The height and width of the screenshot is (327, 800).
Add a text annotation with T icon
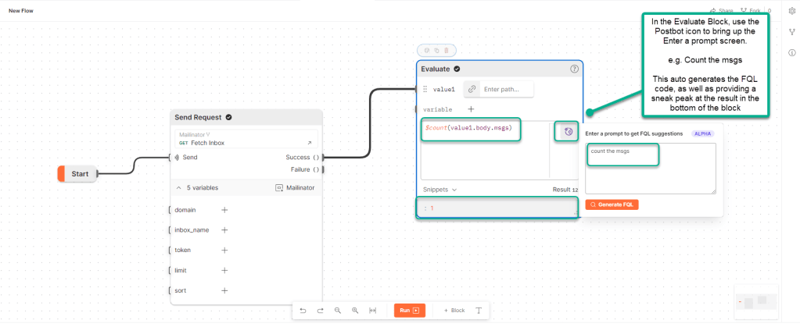(478, 311)
